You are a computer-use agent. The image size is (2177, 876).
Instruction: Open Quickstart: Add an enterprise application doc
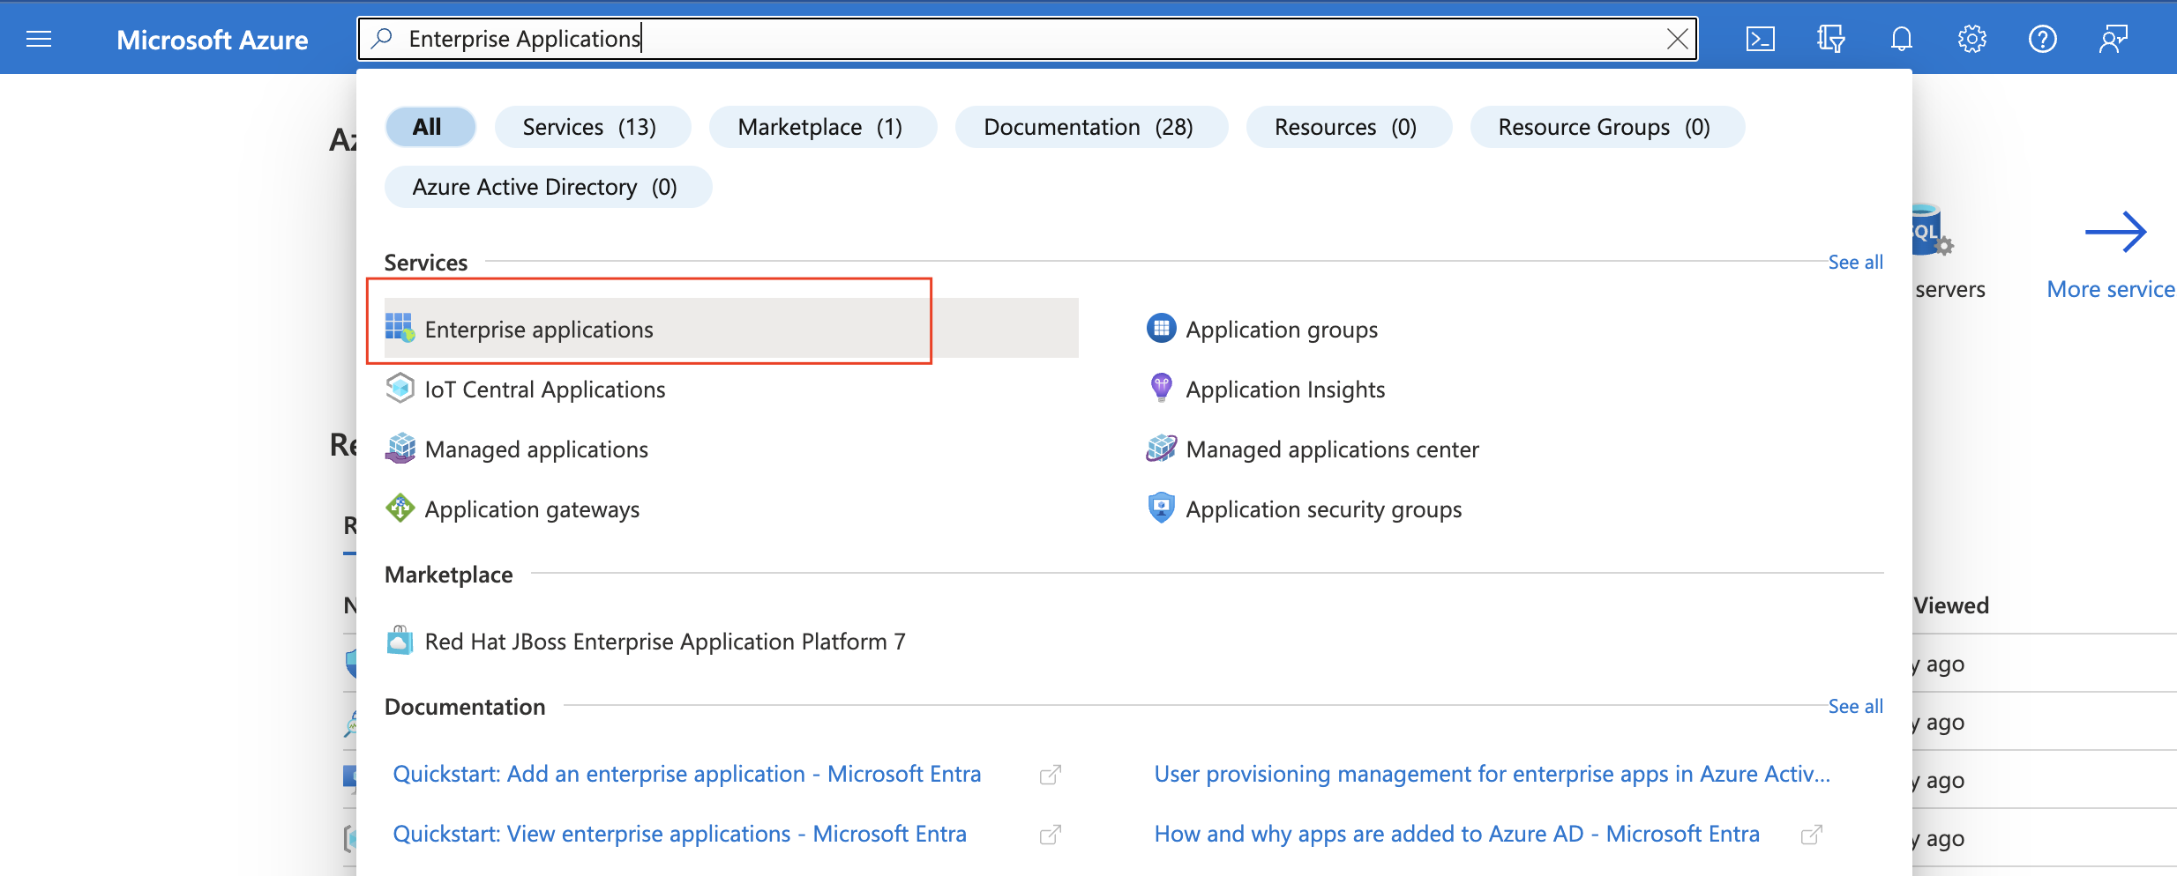pyautogui.click(x=686, y=773)
